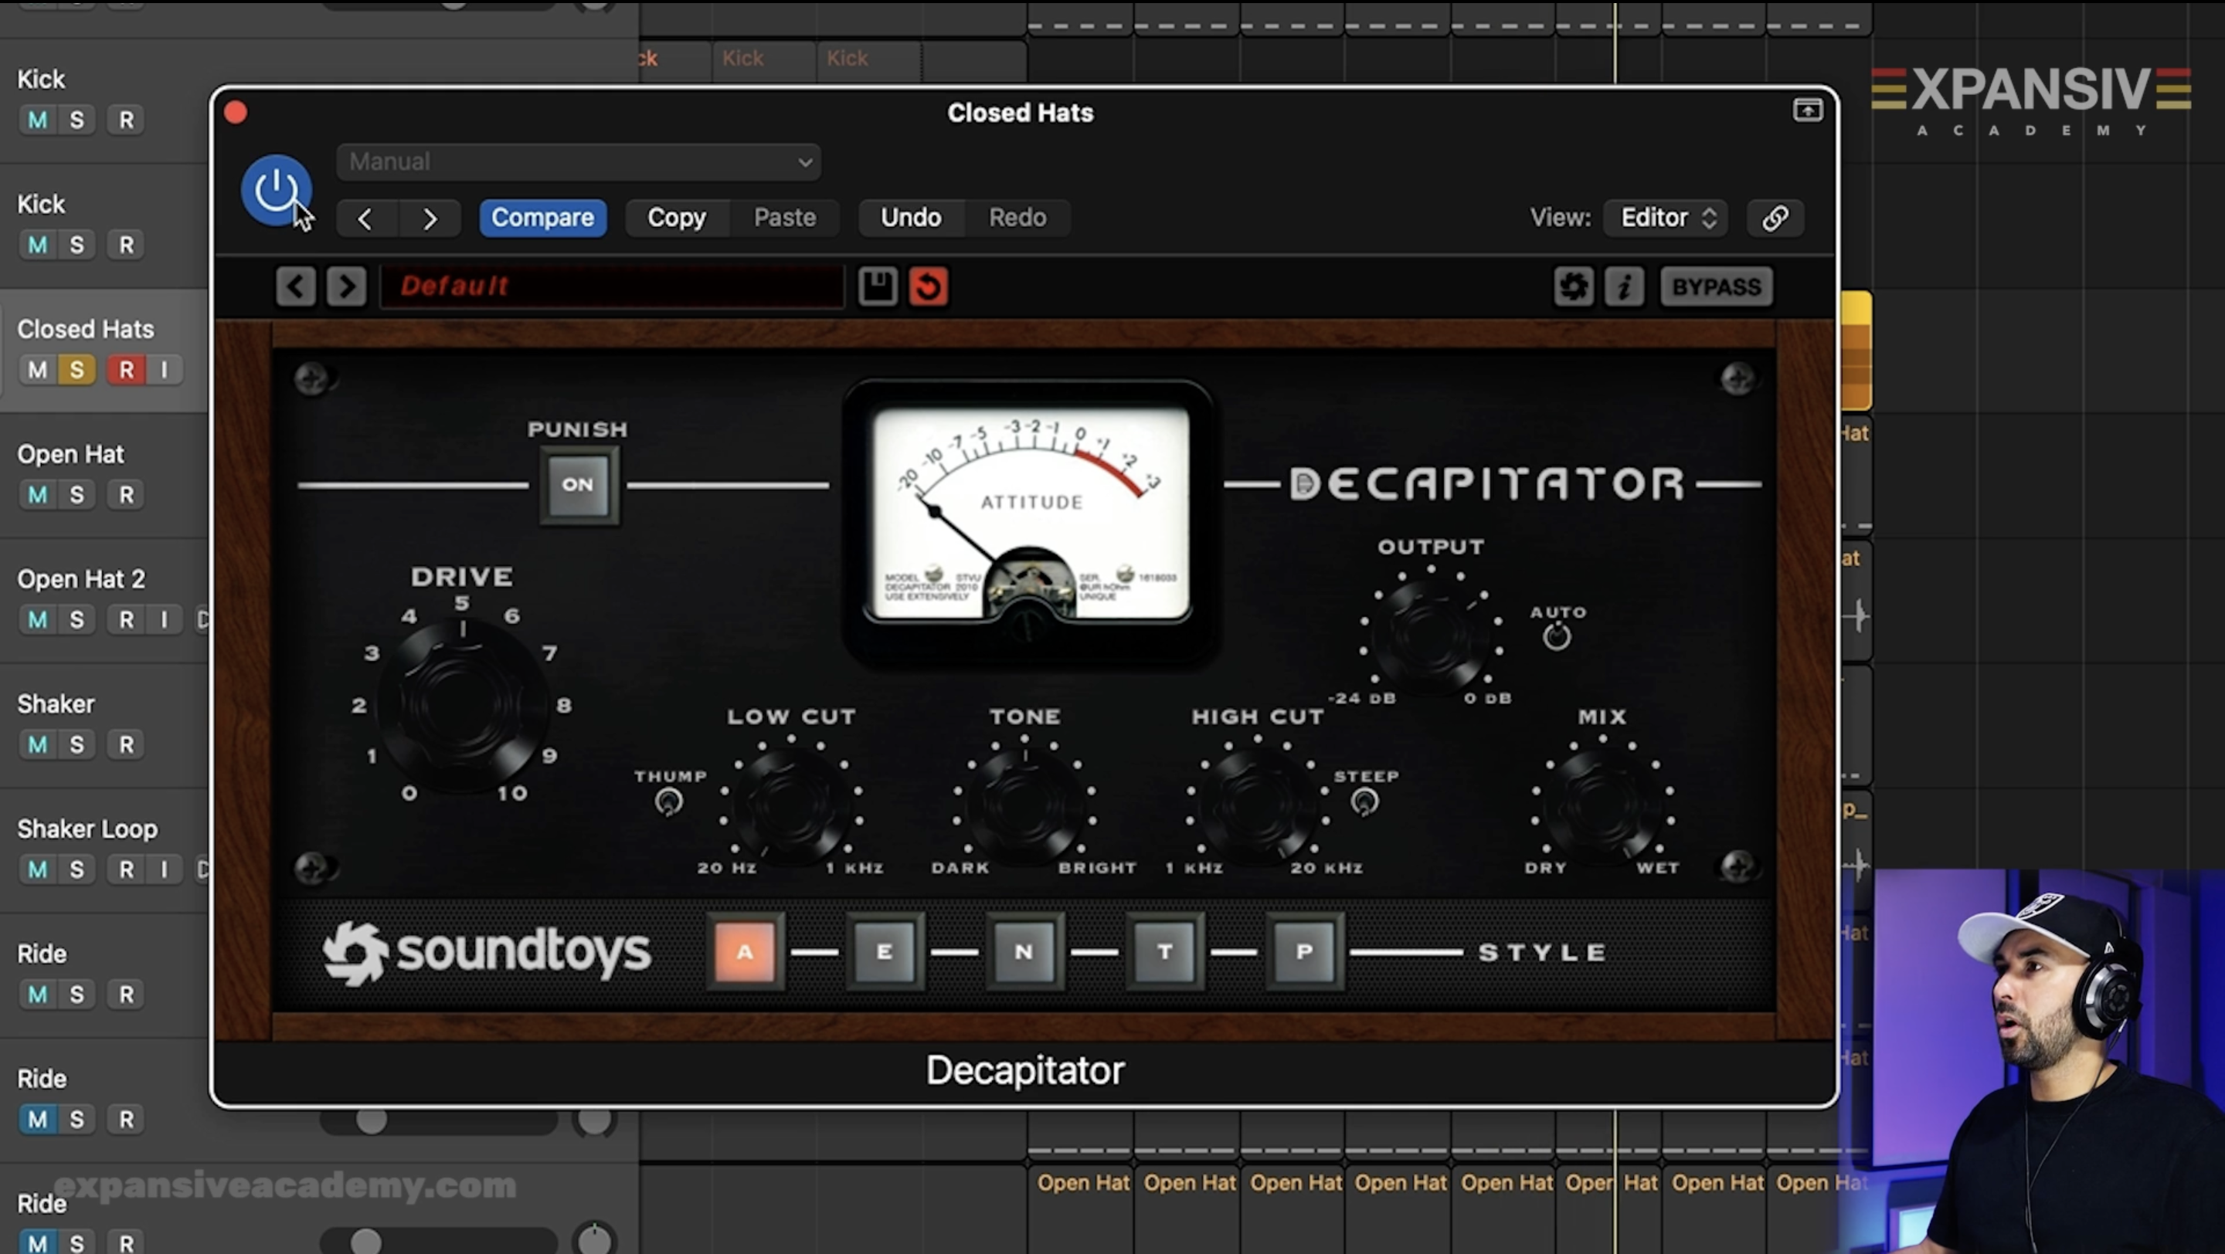
Task: Mute the Shaker track
Action: (38, 745)
